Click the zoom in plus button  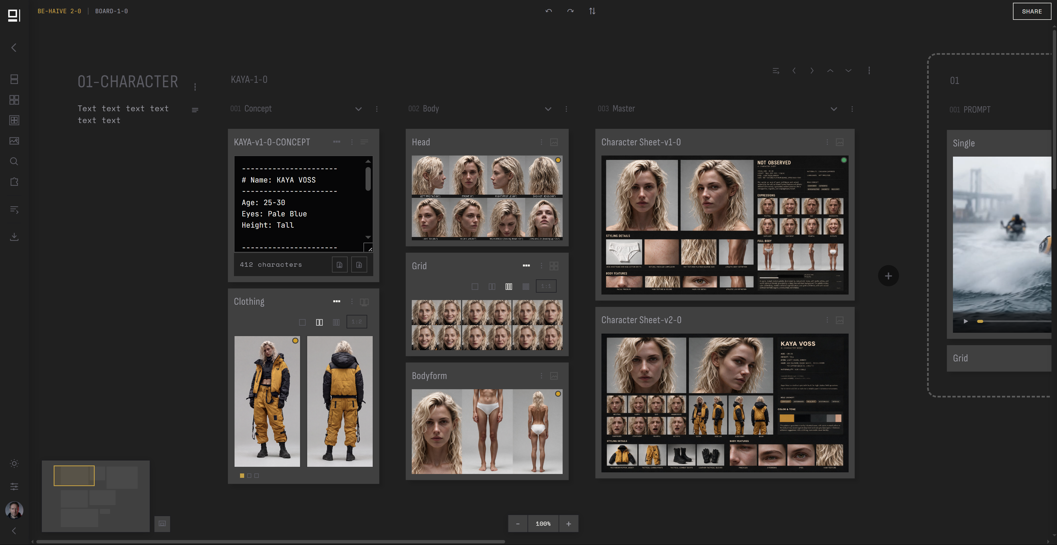click(x=569, y=524)
